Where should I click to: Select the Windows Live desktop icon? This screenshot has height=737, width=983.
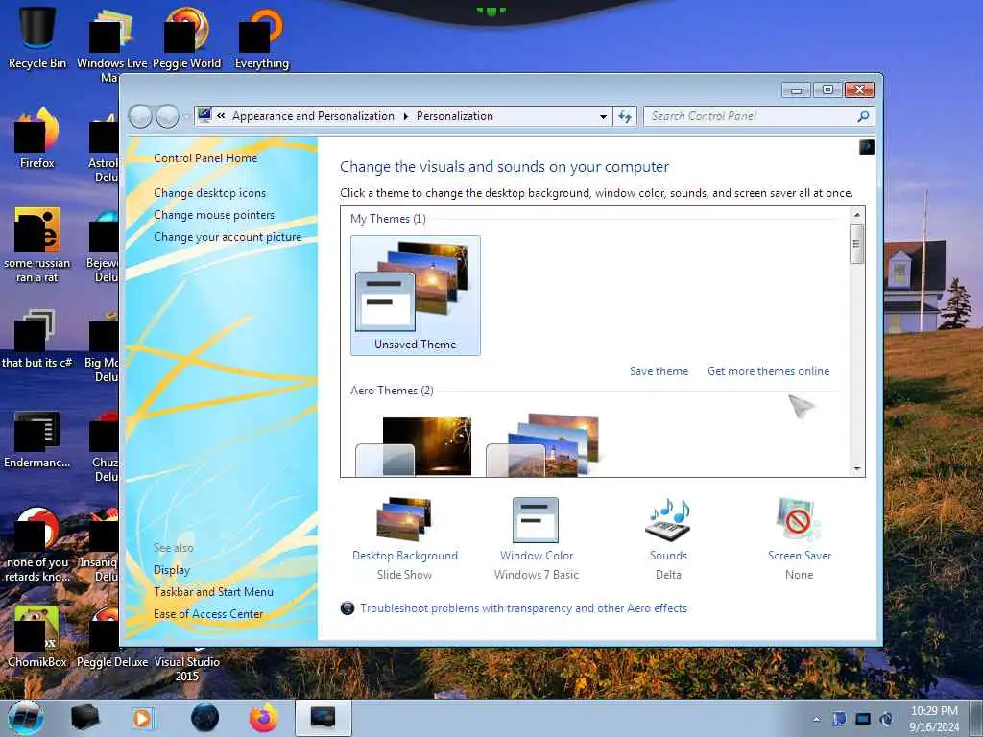click(x=111, y=44)
